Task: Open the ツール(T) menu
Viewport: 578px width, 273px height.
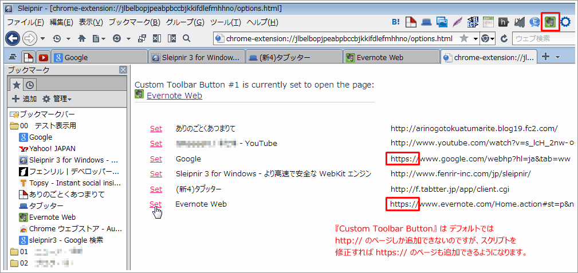Action: coord(226,22)
